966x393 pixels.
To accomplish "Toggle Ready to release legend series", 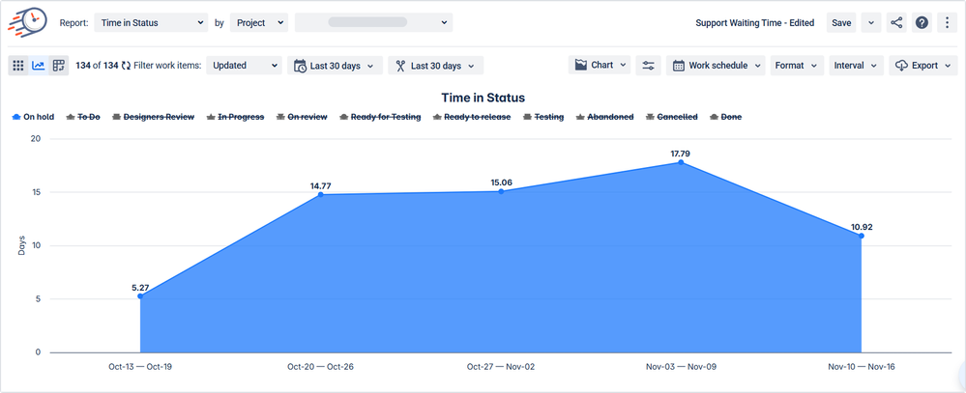I will pyautogui.click(x=472, y=117).
